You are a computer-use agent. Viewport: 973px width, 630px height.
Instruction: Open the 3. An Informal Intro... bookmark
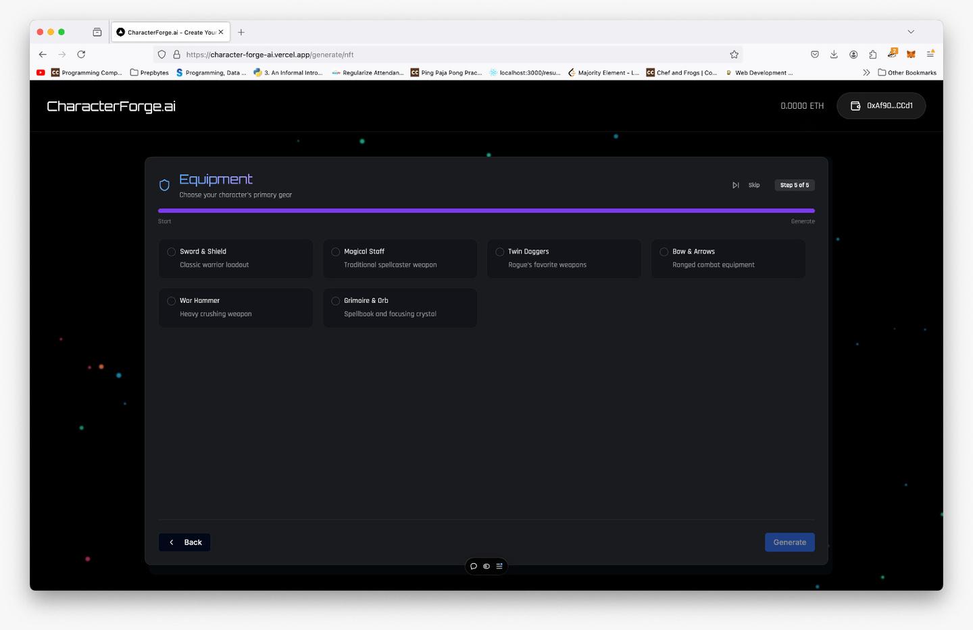(x=289, y=72)
